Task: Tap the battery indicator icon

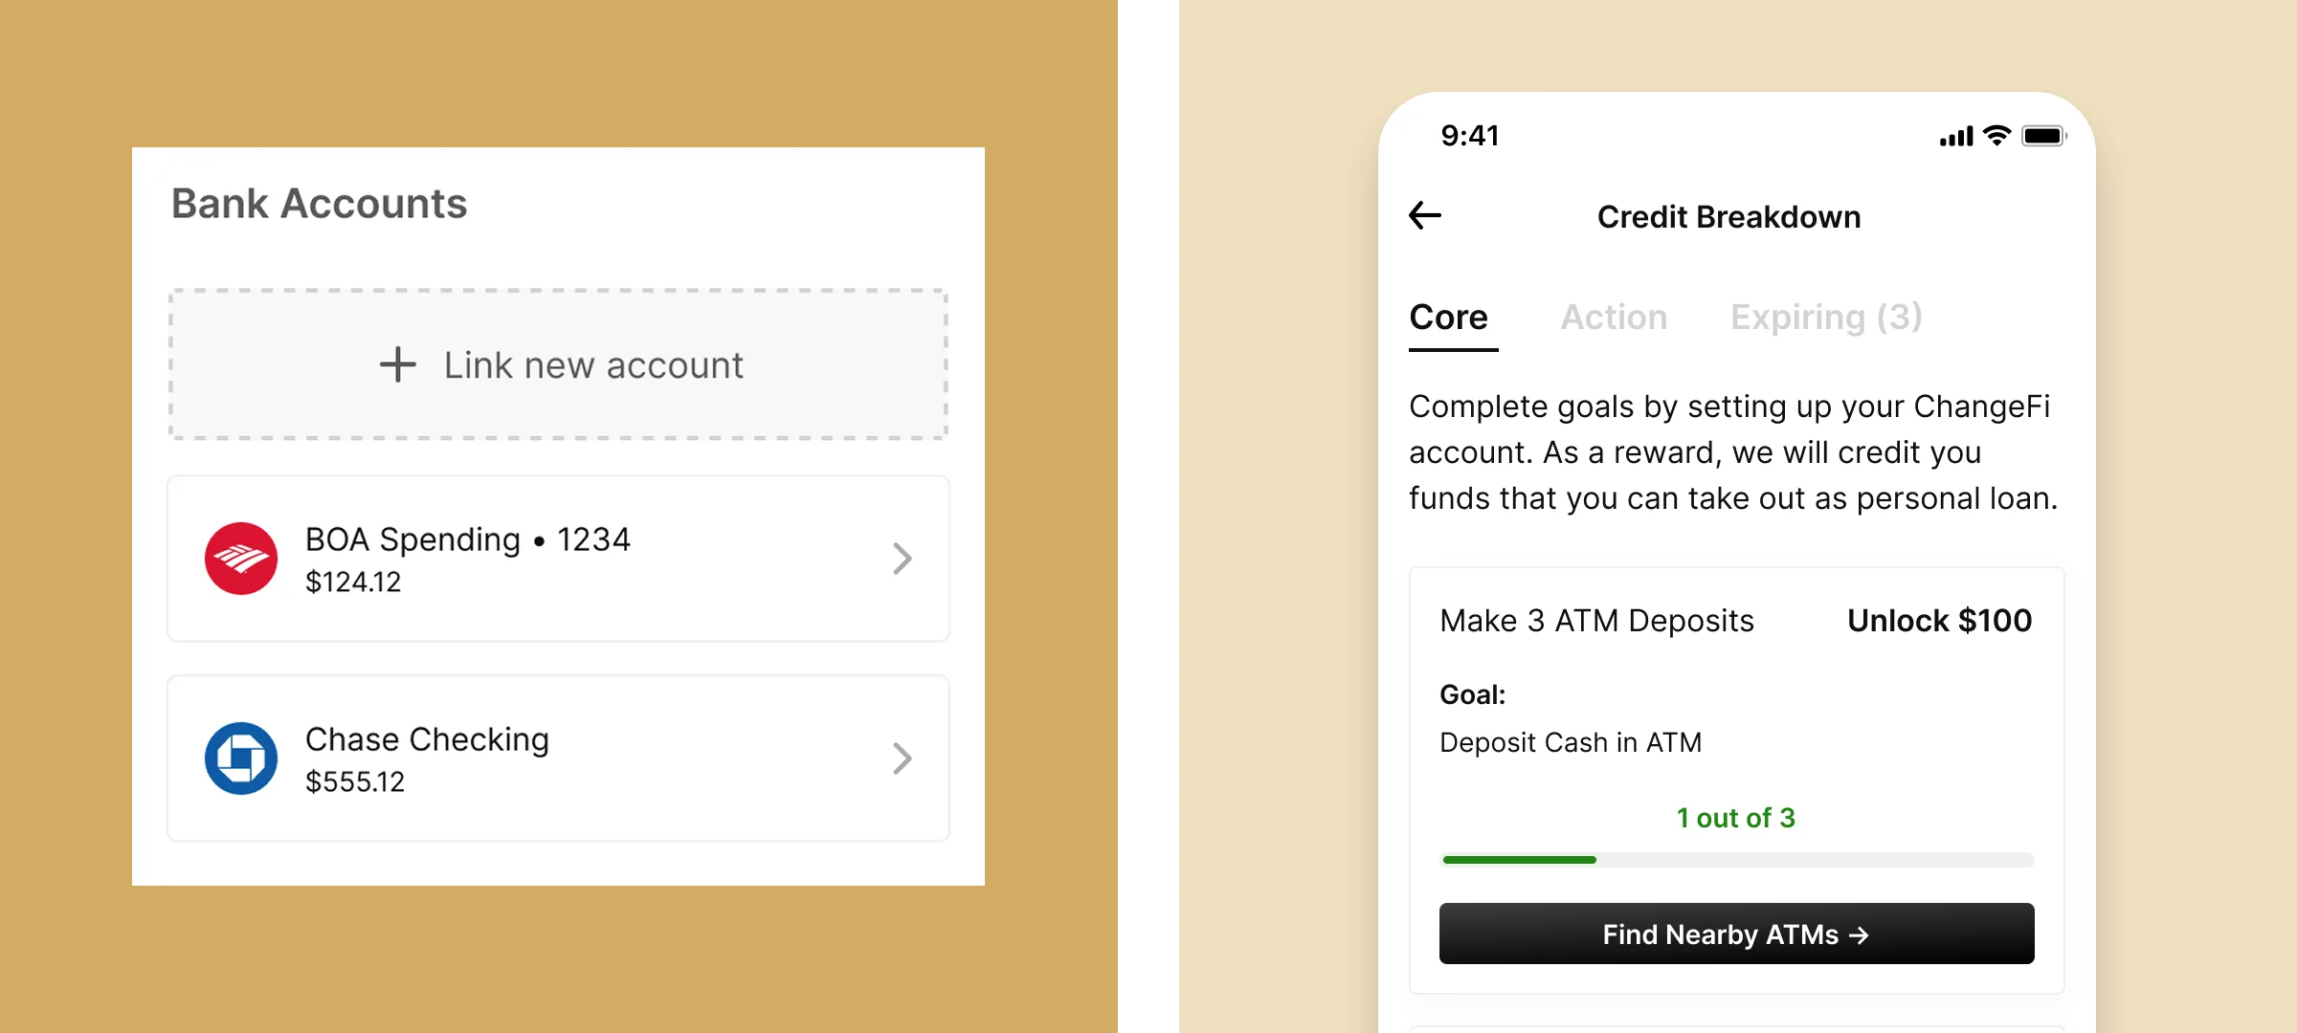Action: pyautogui.click(x=2043, y=136)
